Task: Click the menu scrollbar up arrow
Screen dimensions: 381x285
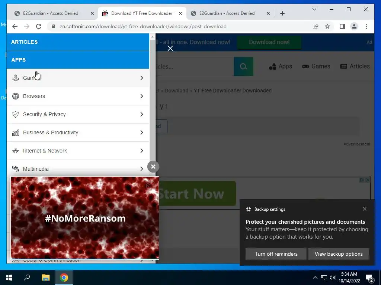Action: (x=152, y=37)
